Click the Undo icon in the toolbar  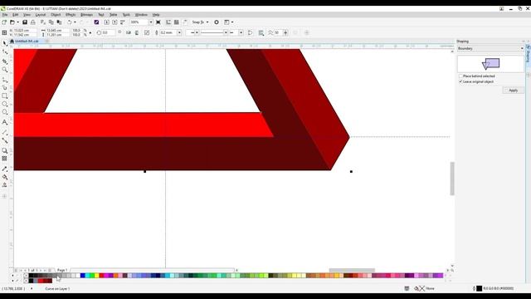pos(70,22)
